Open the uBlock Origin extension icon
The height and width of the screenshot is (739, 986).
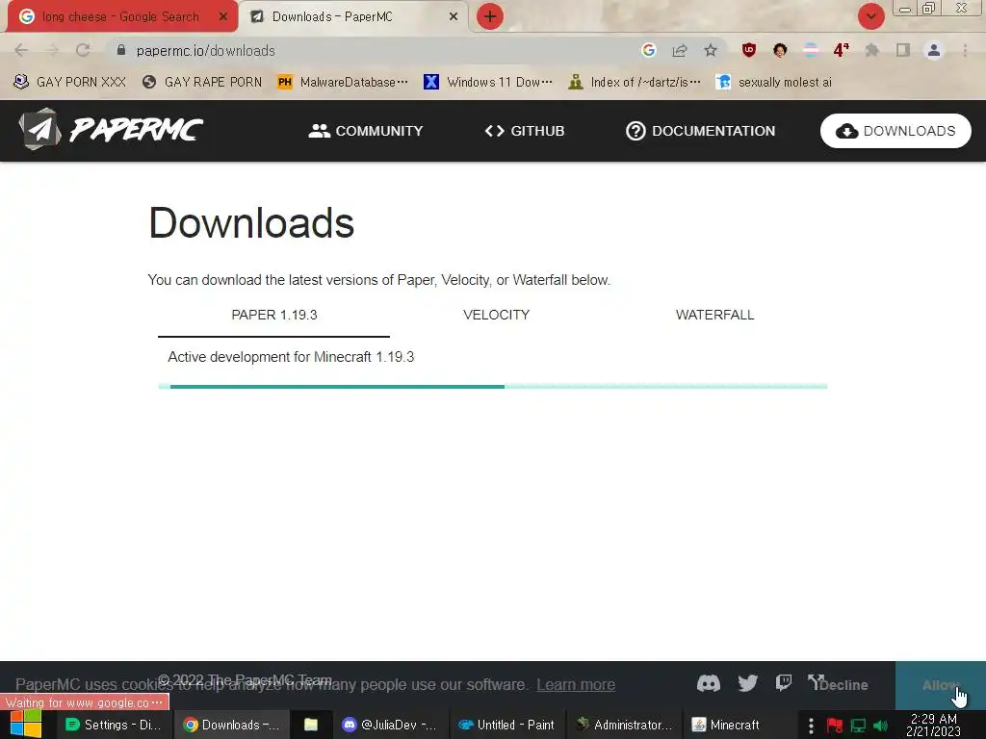pos(748,50)
